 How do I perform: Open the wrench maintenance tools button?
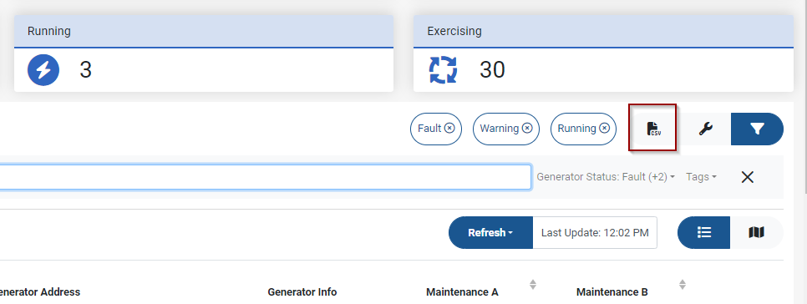tap(706, 129)
